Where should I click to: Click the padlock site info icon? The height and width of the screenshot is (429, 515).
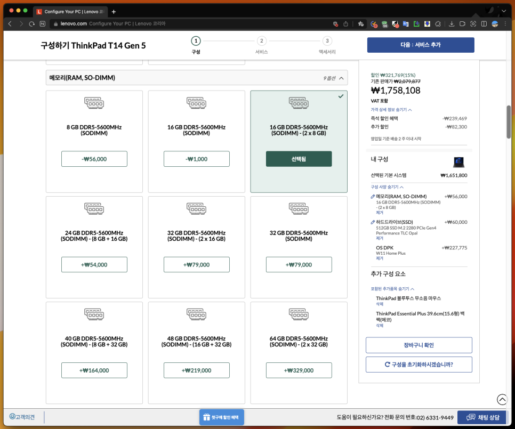[x=55, y=23]
